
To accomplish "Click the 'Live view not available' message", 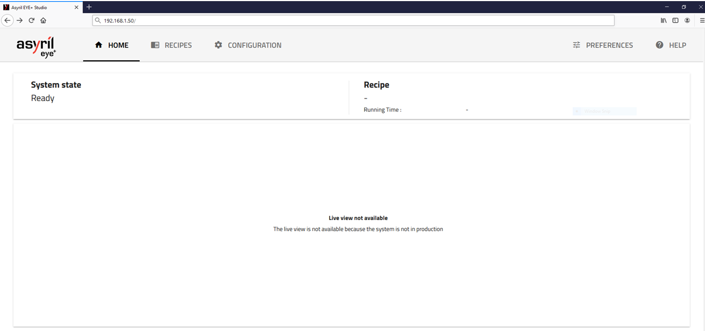I will coord(358,218).
